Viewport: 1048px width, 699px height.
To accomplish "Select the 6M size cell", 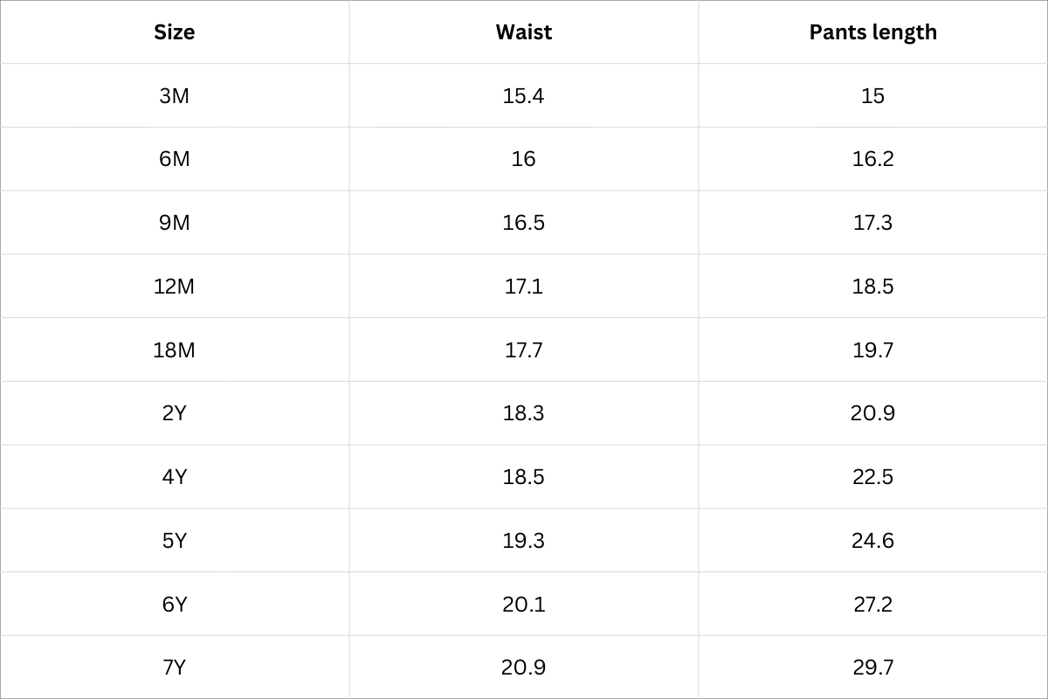I will coord(175,159).
